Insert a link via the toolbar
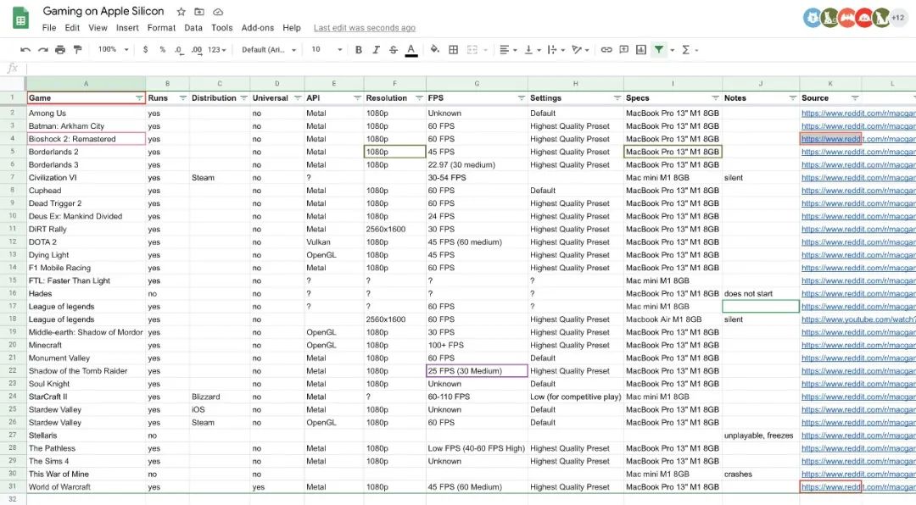The width and height of the screenshot is (916, 505). coord(606,50)
